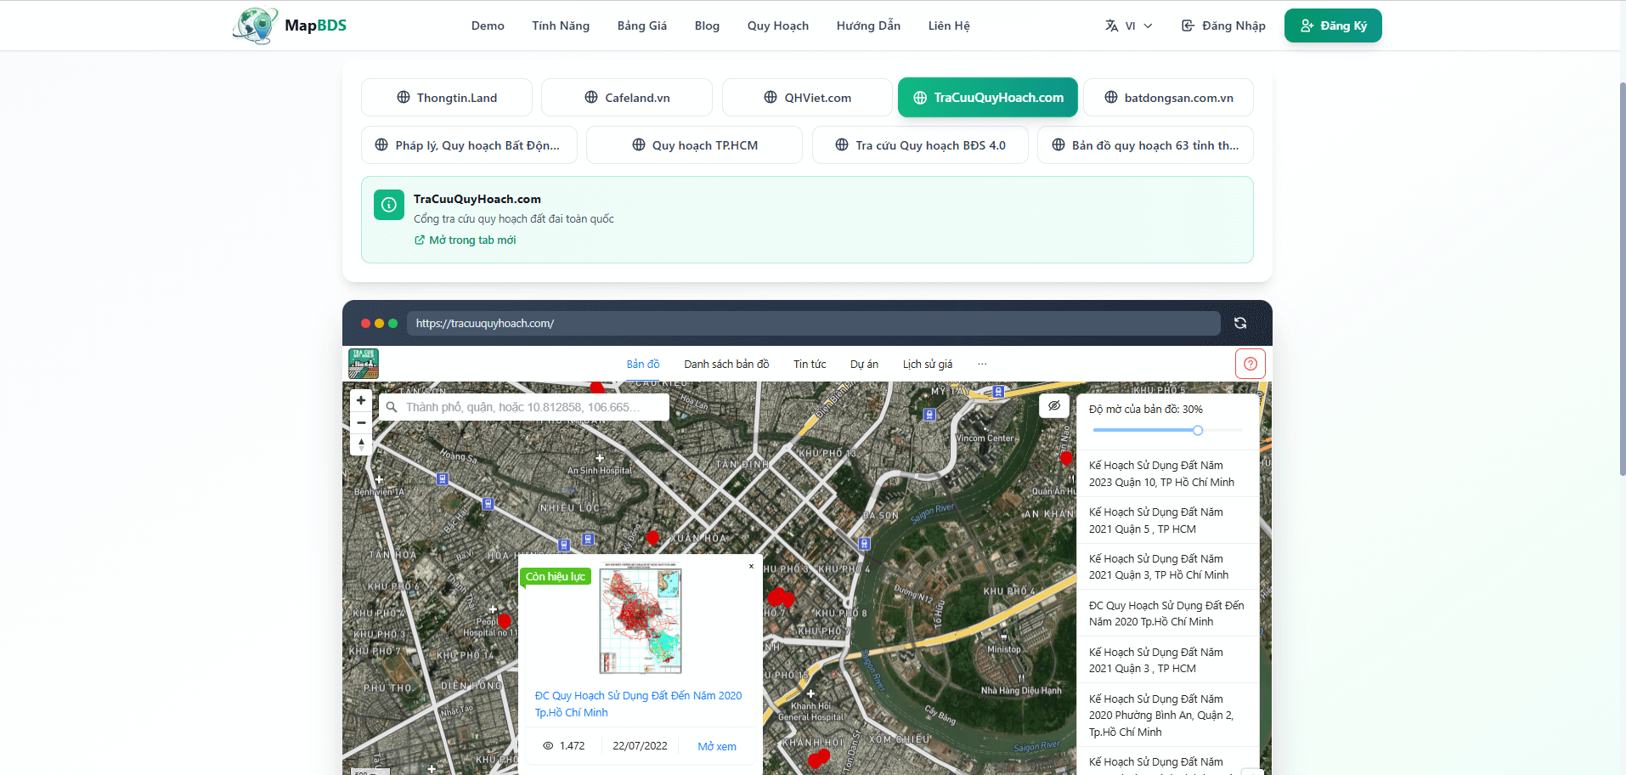The image size is (1626, 775).
Task: Select the batdongsan.com.vn source tab
Action: (1168, 98)
